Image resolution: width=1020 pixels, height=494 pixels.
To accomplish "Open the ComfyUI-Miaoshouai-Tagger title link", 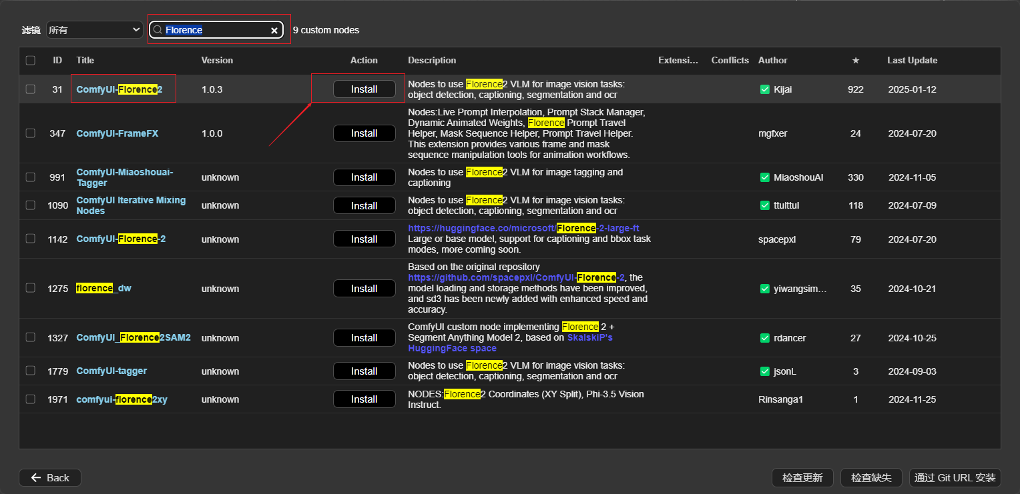I will pyautogui.click(x=125, y=177).
